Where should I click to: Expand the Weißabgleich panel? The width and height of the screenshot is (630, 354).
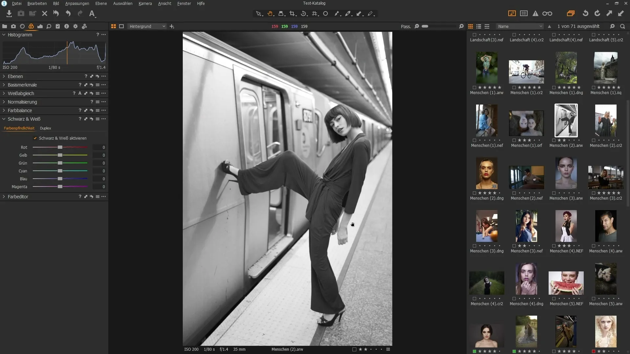click(4, 93)
